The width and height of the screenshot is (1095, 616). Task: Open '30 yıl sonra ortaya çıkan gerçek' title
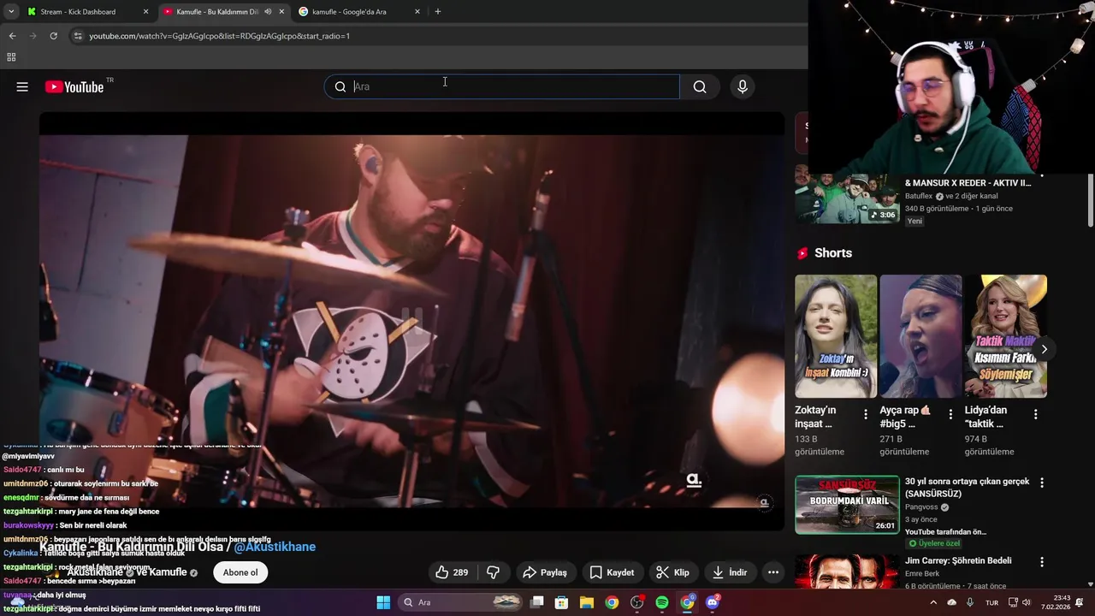pos(968,488)
